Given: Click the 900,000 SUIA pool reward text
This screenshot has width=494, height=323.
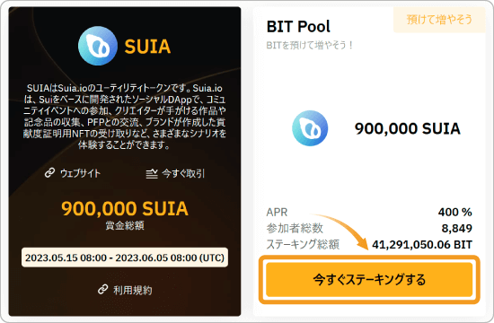Looking at the screenshot, I should pos(407,128).
